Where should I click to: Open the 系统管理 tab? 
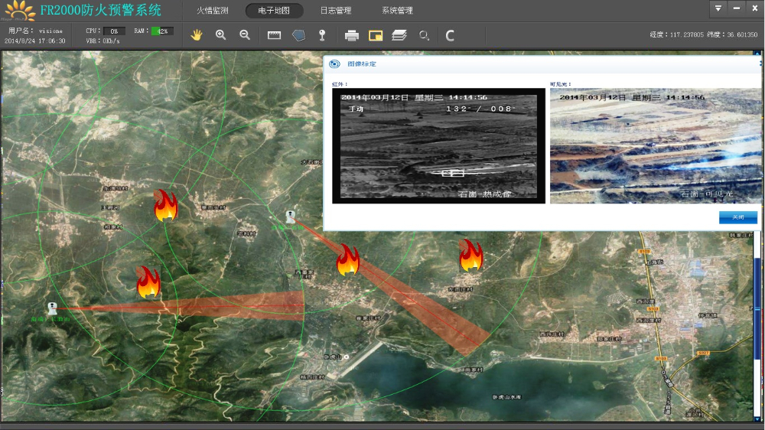(x=397, y=10)
